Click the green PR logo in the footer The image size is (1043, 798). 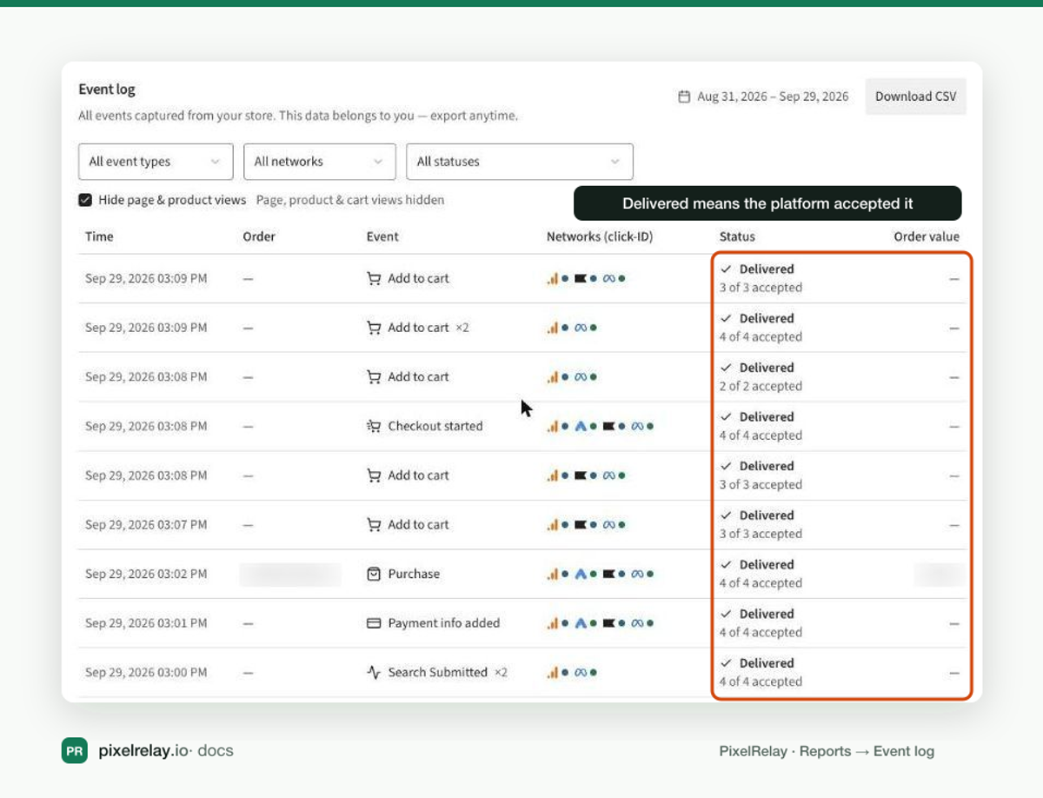(x=74, y=750)
